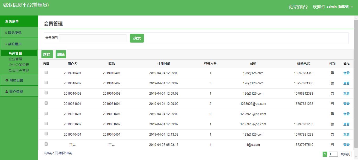Click the info icon beside 系统用户
Screen dimensions: 358x160
pyautogui.click(x=6, y=44)
